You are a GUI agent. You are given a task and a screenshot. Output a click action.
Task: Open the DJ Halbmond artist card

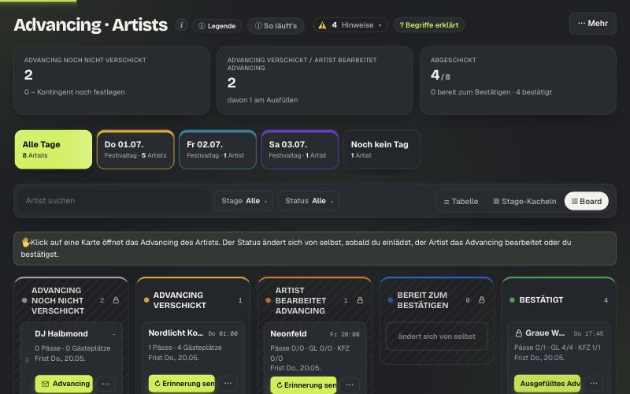pyautogui.click(x=72, y=359)
